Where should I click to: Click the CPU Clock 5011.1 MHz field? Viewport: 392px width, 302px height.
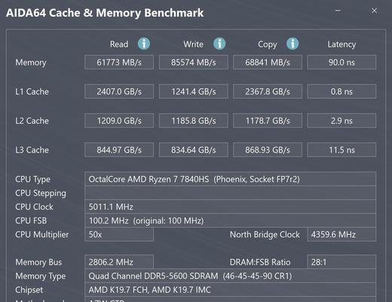point(231,207)
